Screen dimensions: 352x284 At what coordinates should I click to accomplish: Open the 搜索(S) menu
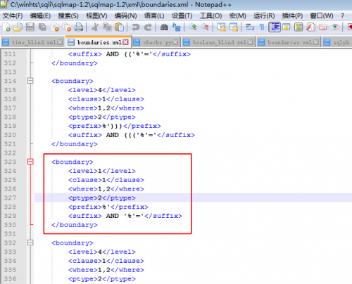[68, 15]
